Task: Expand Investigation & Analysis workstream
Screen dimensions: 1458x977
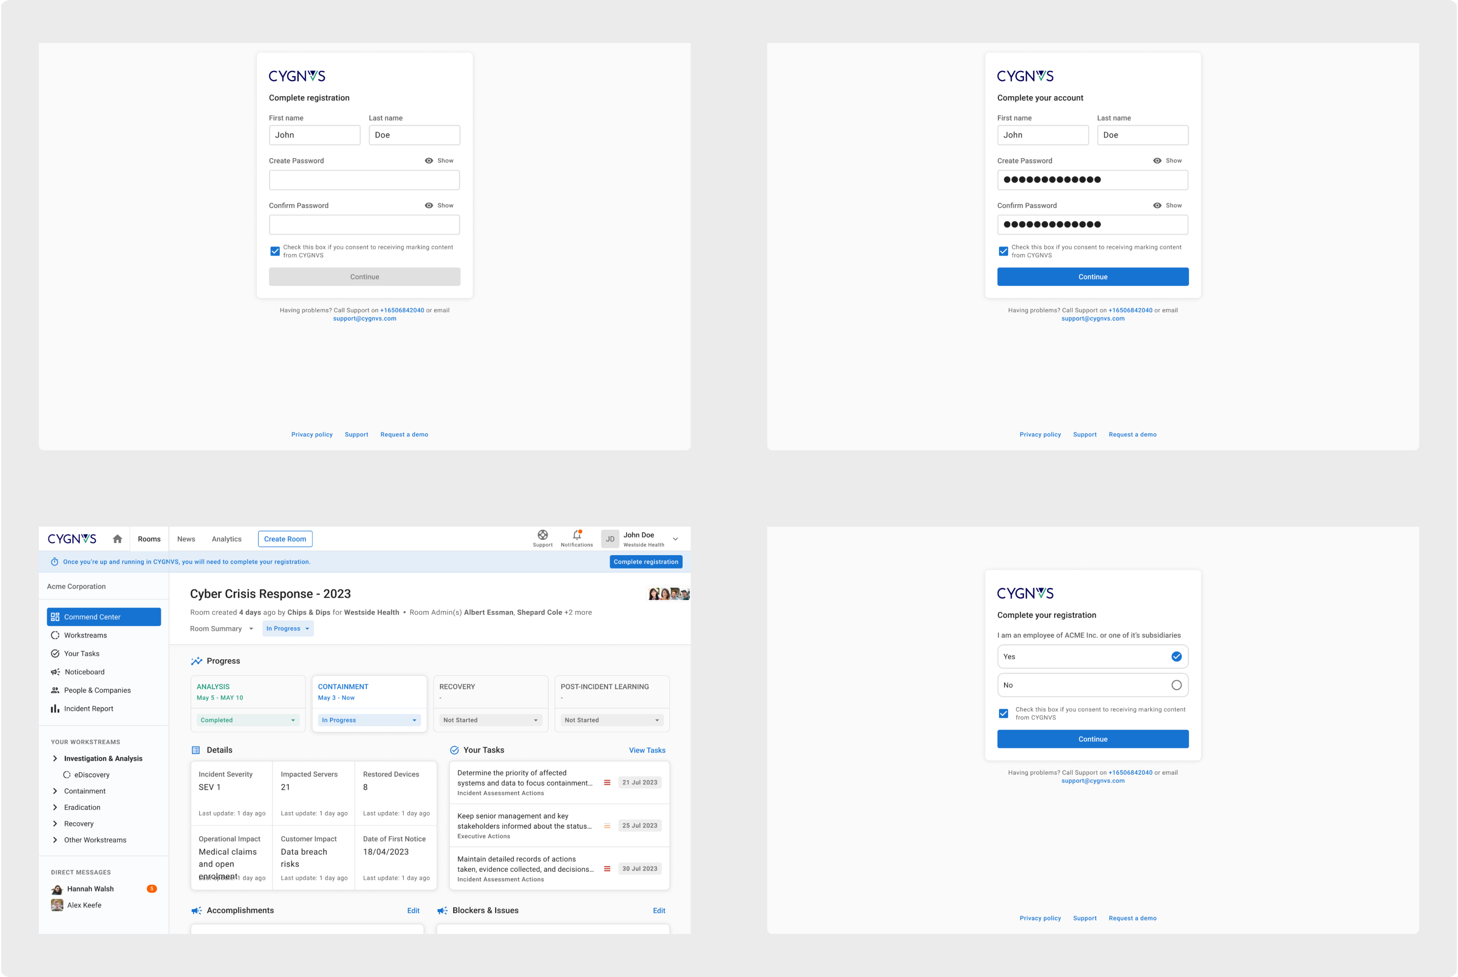Action: (x=55, y=759)
